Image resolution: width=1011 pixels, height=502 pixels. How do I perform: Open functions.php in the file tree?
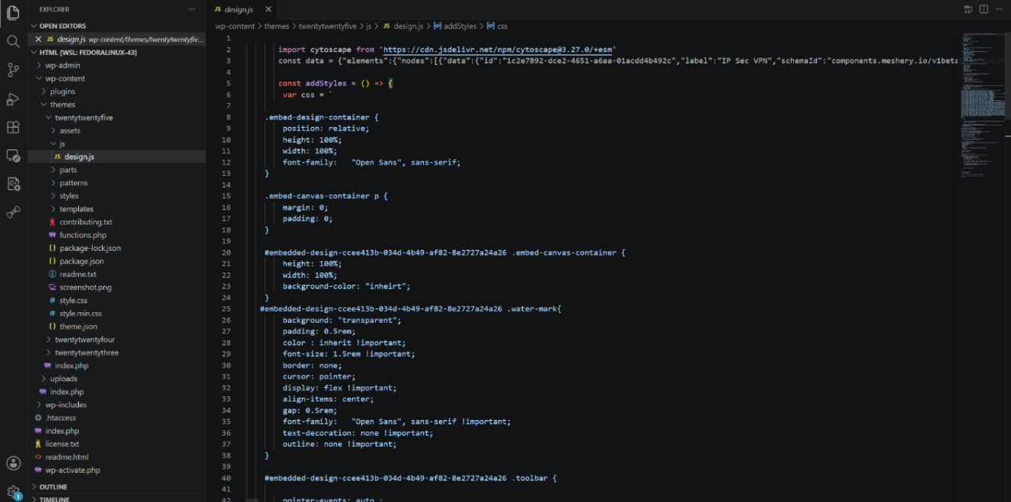click(x=83, y=235)
